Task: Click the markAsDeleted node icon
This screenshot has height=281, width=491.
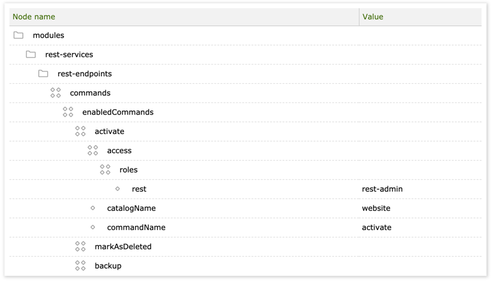Action: (81, 247)
